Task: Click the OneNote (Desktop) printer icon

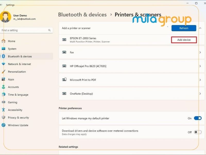Action: point(64,94)
